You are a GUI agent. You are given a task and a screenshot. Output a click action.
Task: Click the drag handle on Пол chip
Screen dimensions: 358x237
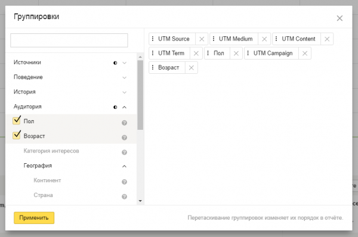click(208, 53)
